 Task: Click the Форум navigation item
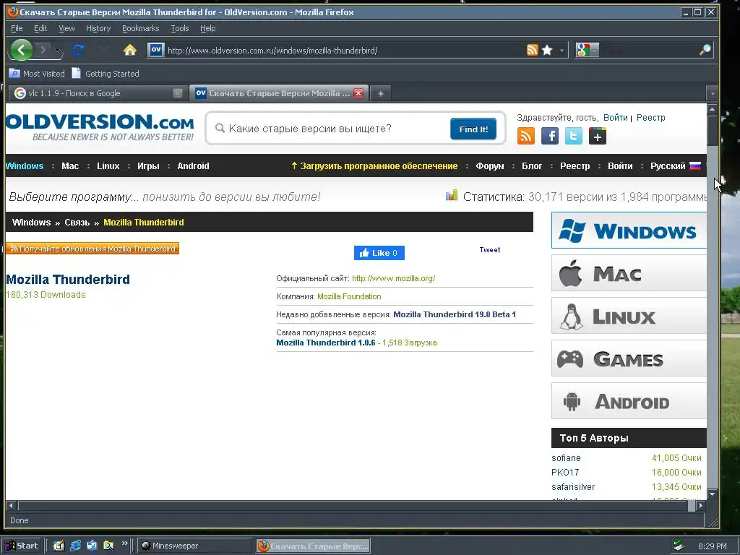tap(490, 166)
